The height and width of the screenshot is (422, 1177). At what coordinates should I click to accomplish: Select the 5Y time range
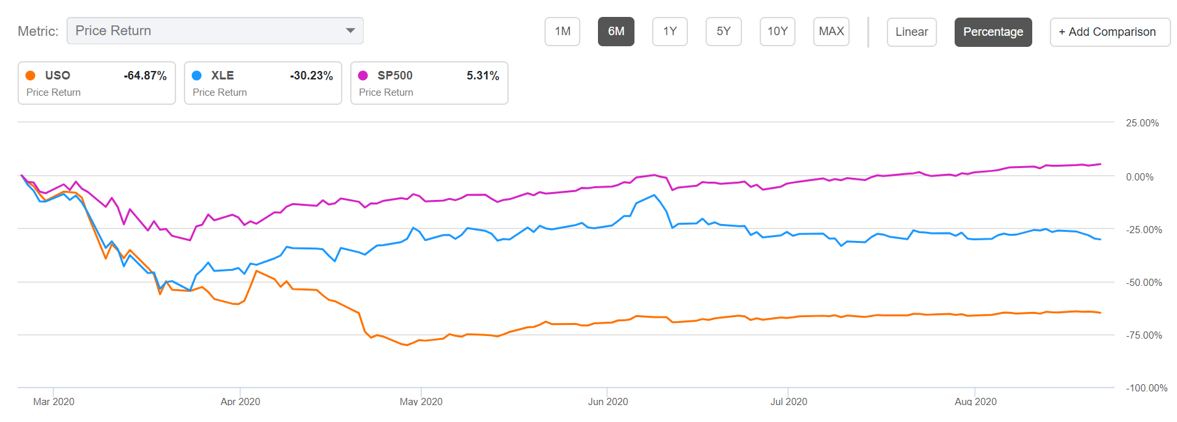(x=723, y=31)
